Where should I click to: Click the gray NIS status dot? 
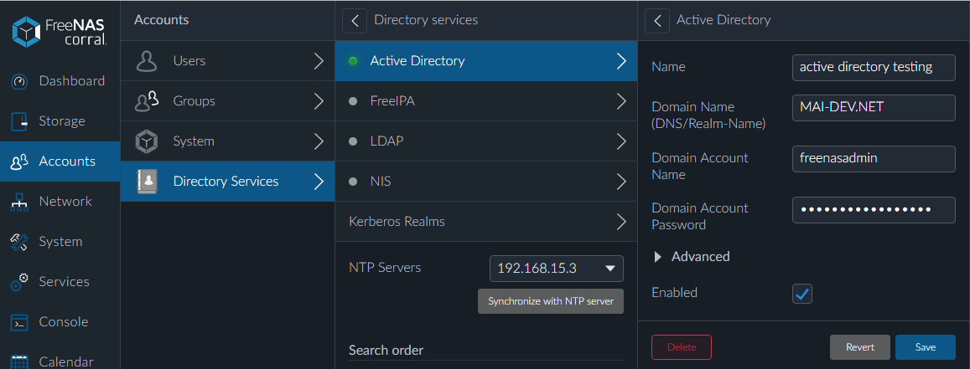353,182
